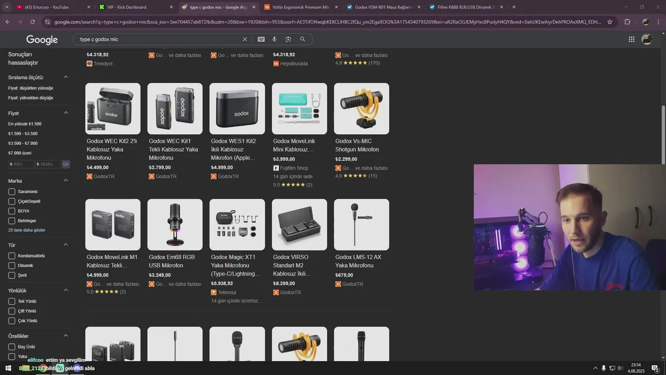Start voice search with microphone icon
666x375 pixels.
click(274, 39)
